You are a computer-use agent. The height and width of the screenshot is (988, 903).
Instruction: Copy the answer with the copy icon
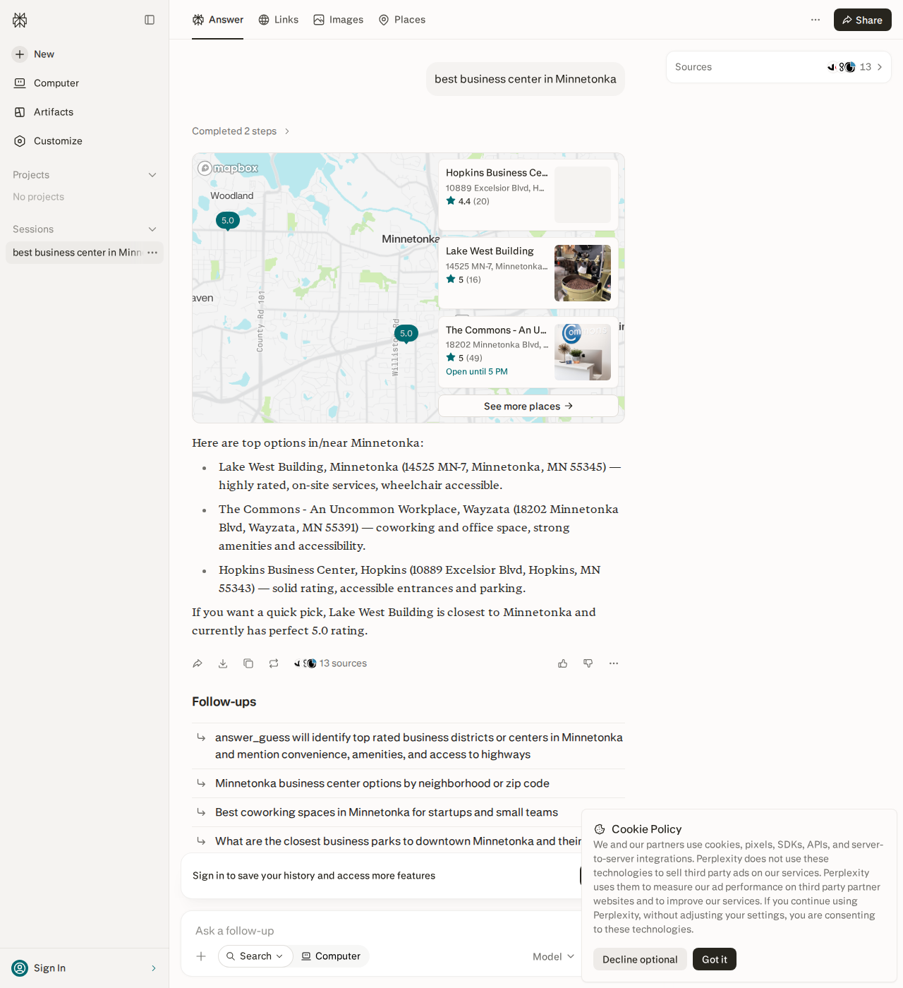(248, 663)
